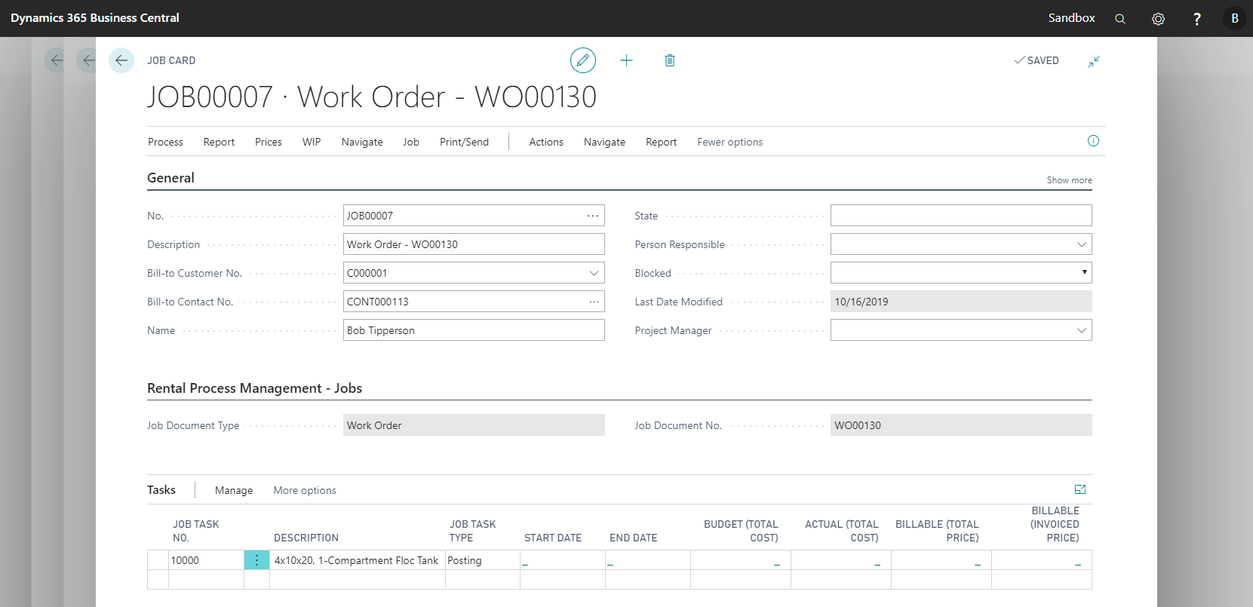Screen dimensions: 1253x607
Task: Expand Project Manager dropdown
Action: coord(1081,330)
